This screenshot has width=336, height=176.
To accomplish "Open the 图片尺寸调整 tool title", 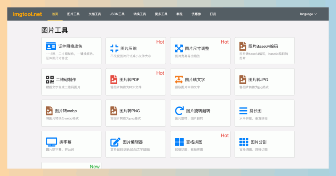I will [197, 49].
